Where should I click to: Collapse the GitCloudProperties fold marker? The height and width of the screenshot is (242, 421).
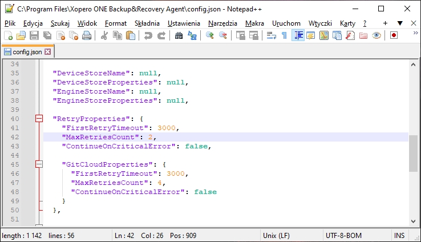(39, 164)
